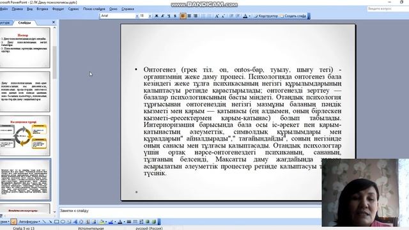Viewport: 409px width, 230px height.
Task: Apply line color brush swatch
Action: point(111,222)
